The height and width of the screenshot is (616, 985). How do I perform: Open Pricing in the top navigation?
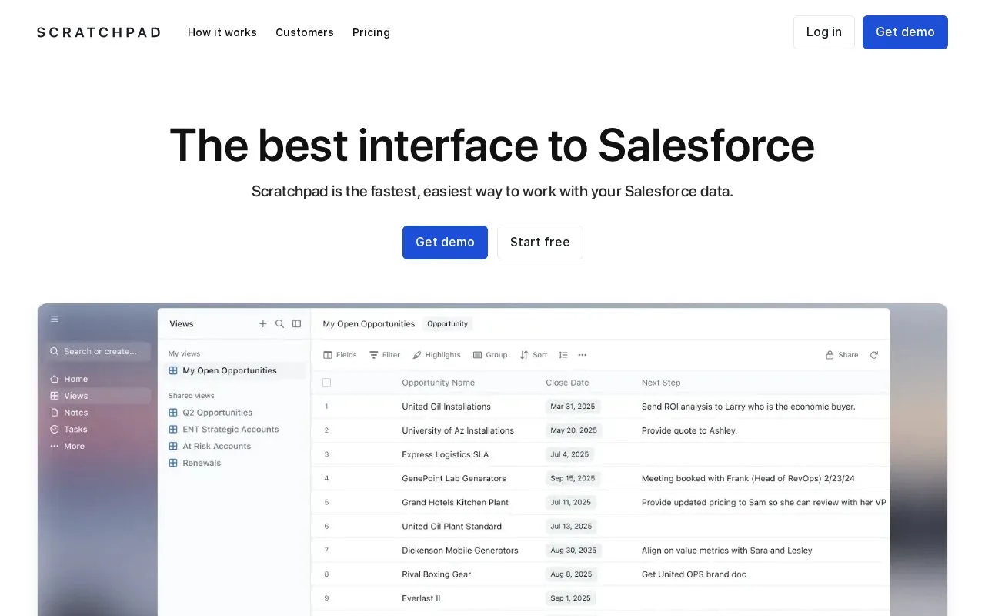(x=371, y=32)
